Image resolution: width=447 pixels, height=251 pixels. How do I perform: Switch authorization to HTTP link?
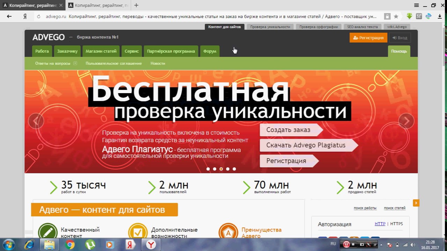[x=380, y=224]
